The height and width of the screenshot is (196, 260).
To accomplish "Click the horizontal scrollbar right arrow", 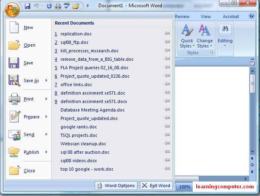I will [245, 179].
